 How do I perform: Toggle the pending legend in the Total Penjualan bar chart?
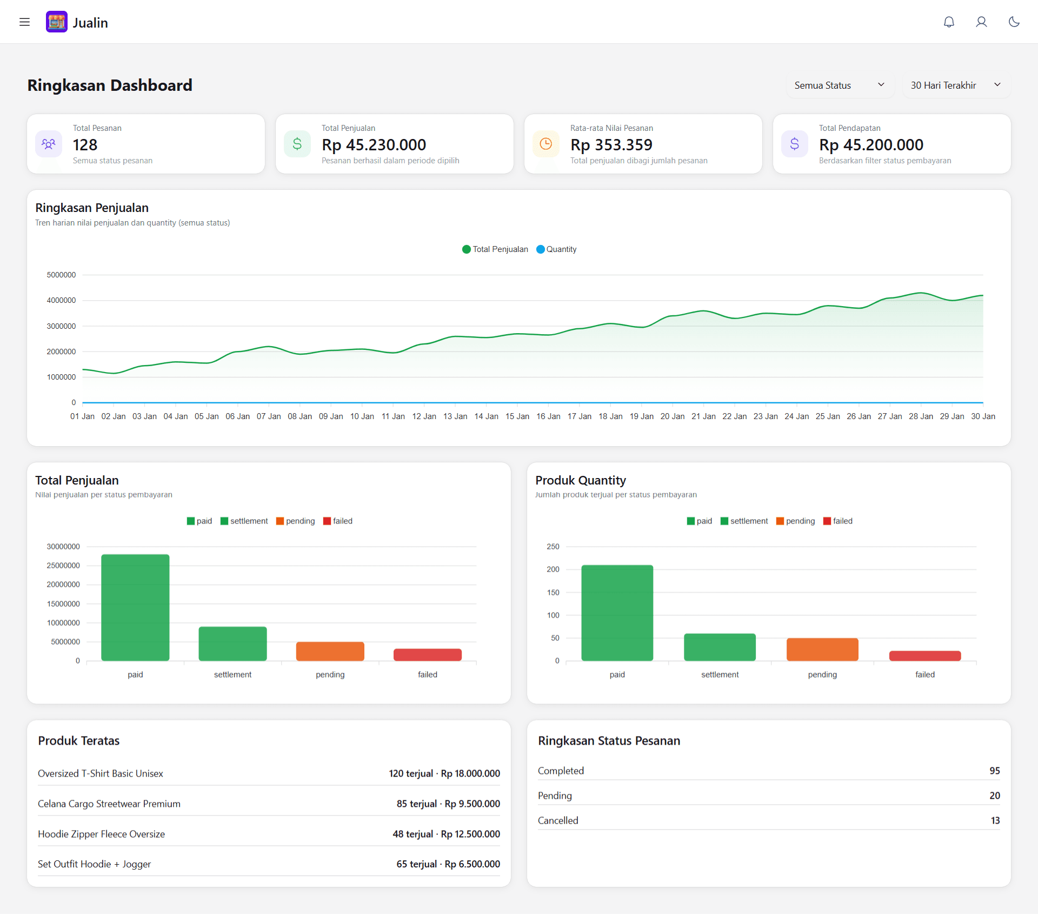click(x=295, y=521)
